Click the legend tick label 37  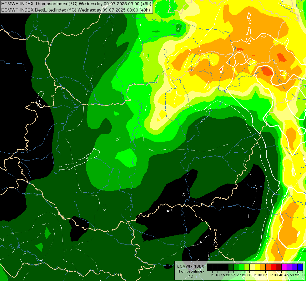tap(271, 275)
